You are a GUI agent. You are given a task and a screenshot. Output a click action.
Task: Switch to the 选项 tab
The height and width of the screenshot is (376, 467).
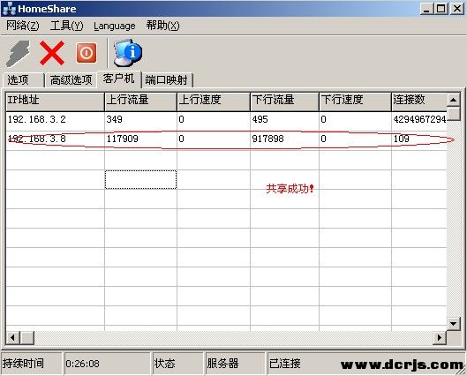(23, 80)
